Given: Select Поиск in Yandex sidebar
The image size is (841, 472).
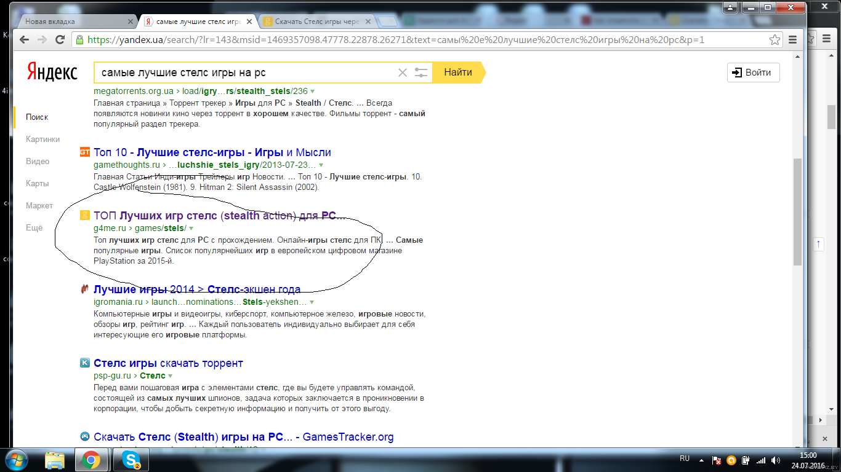Looking at the screenshot, I should point(37,117).
